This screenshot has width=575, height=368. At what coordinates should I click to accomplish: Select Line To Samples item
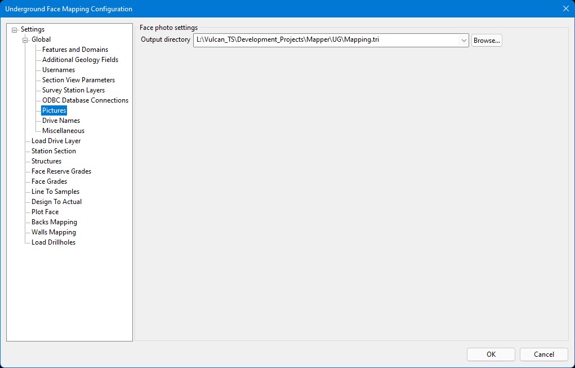[x=55, y=192]
